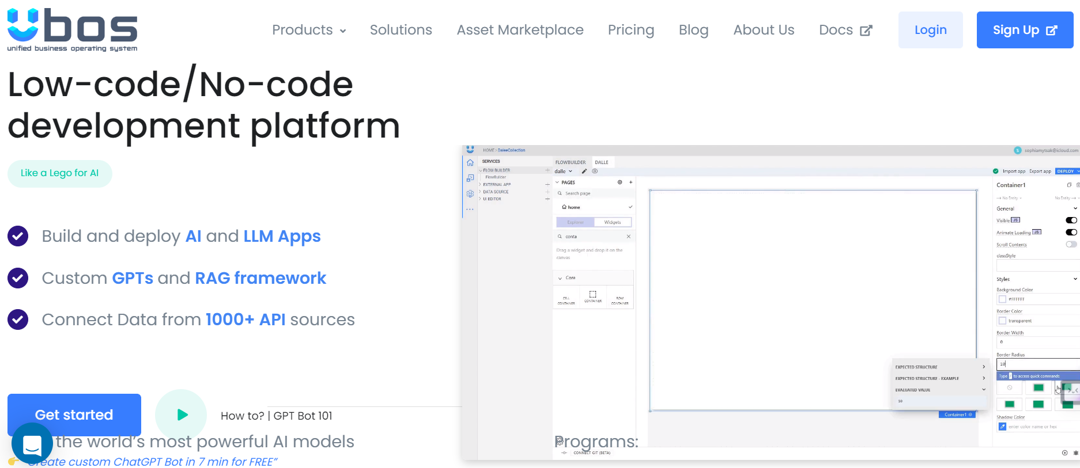
Task: Select the home page entry
Action: pyautogui.click(x=594, y=207)
